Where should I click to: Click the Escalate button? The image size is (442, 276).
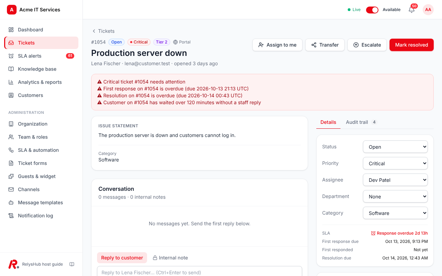coord(367,45)
